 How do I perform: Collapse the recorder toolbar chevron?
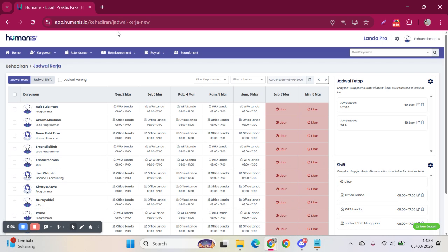[x=98, y=227]
